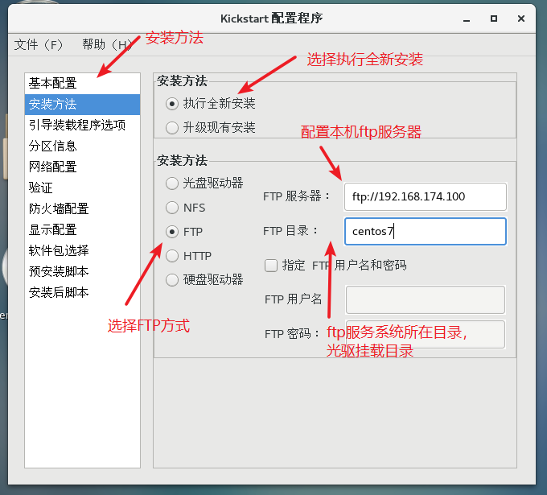Open 网络配置 section
This screenshot has height=495, width=547.
(82, 167)
